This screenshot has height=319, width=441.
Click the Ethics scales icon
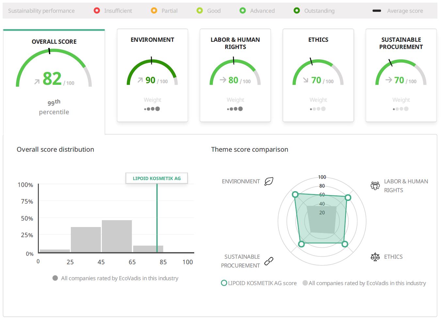pyautogui.click(x=375, y=257)
